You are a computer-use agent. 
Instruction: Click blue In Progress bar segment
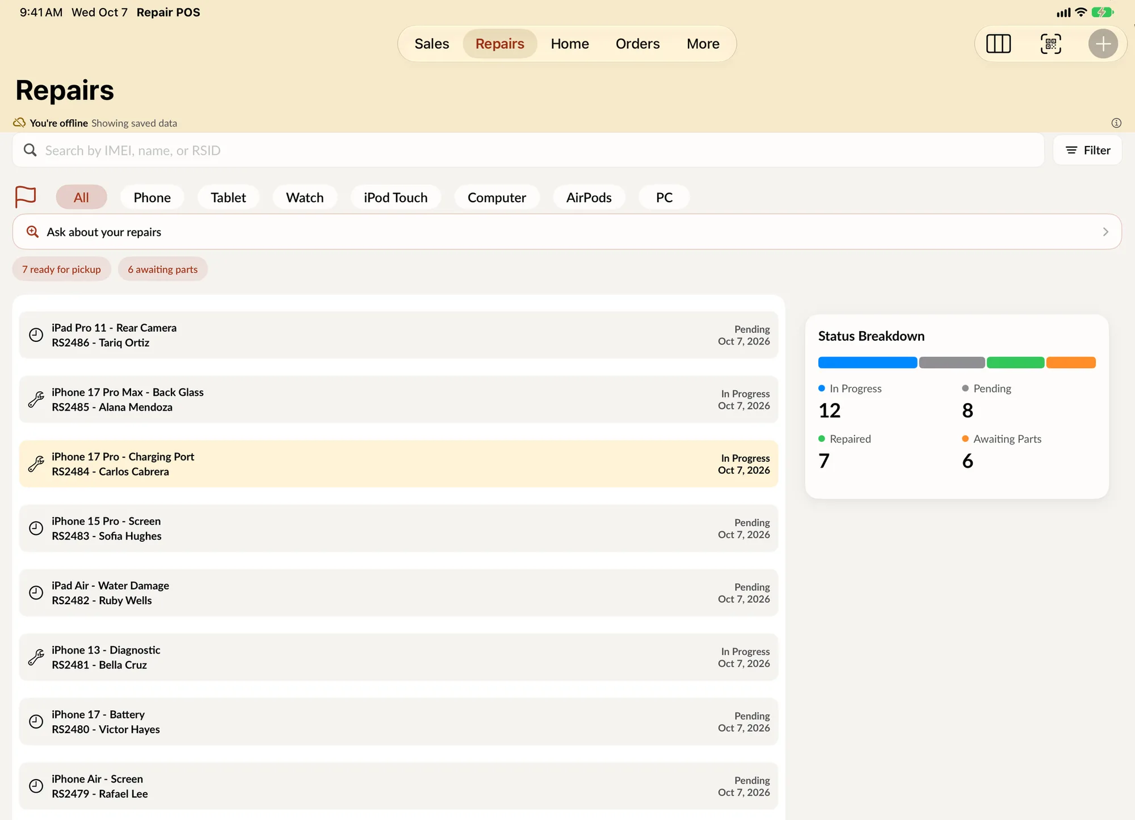(x=867, y=362)
